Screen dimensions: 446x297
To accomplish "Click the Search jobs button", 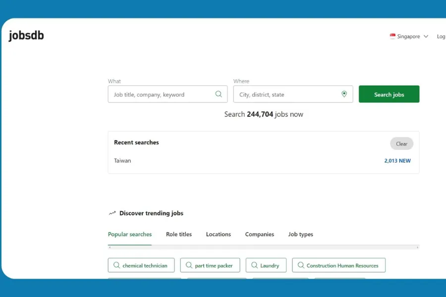I will (x=389, y=94).
